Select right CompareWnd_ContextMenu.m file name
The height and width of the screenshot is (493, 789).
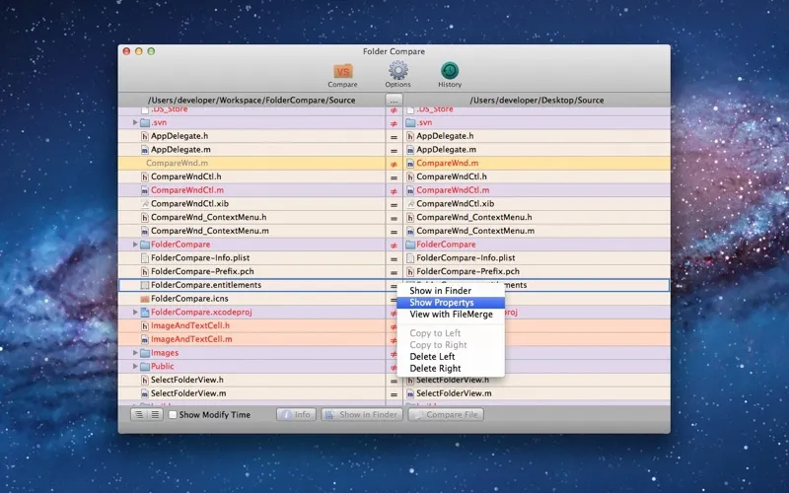(x=475, y=231)
